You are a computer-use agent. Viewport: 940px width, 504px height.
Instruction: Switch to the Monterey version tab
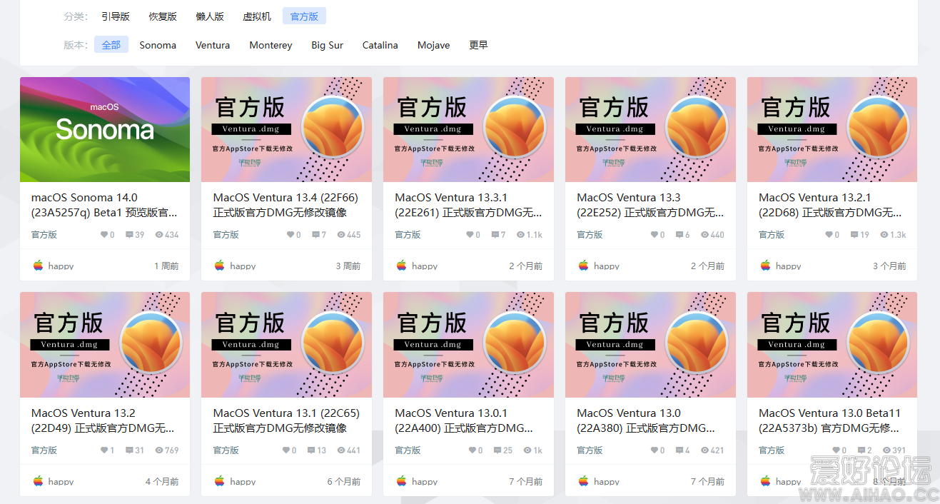coord(271,45)
